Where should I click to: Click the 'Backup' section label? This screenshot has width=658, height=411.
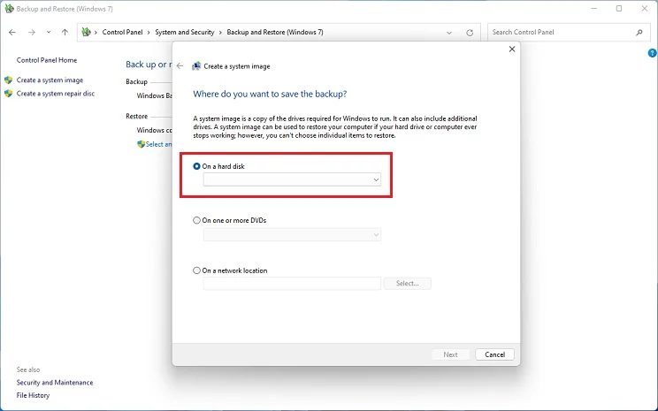(x=136, y=82)
